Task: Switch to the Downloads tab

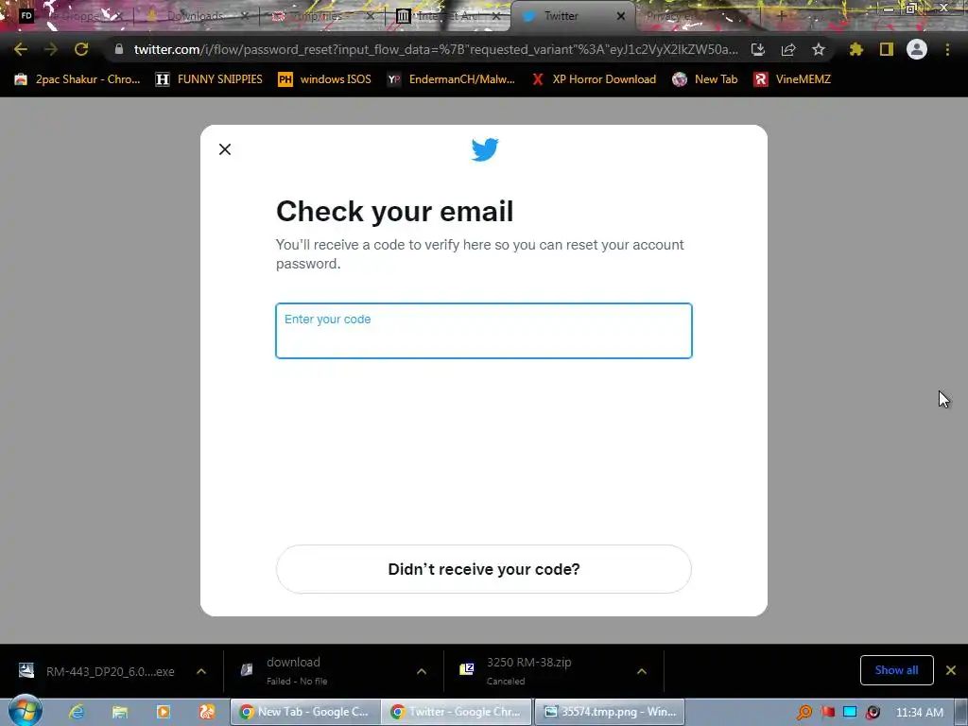Action: pyautogui.click(x=195, y=16)
